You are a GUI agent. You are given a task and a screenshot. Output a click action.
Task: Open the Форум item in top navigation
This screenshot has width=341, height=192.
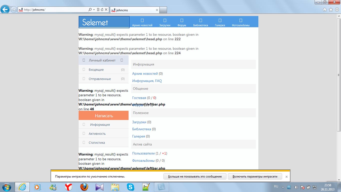182,22
